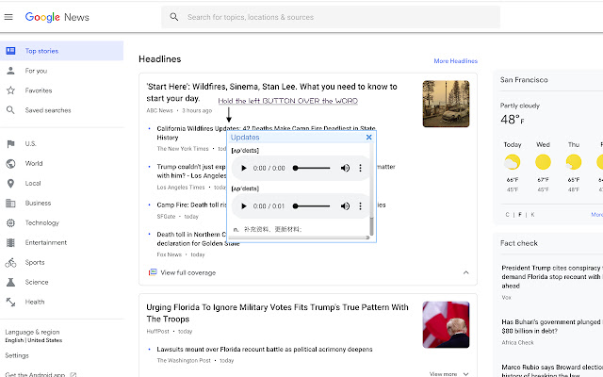Select Fahrenheit temperature unit
This screenshot has width=603, height=377.
[520, 215]
